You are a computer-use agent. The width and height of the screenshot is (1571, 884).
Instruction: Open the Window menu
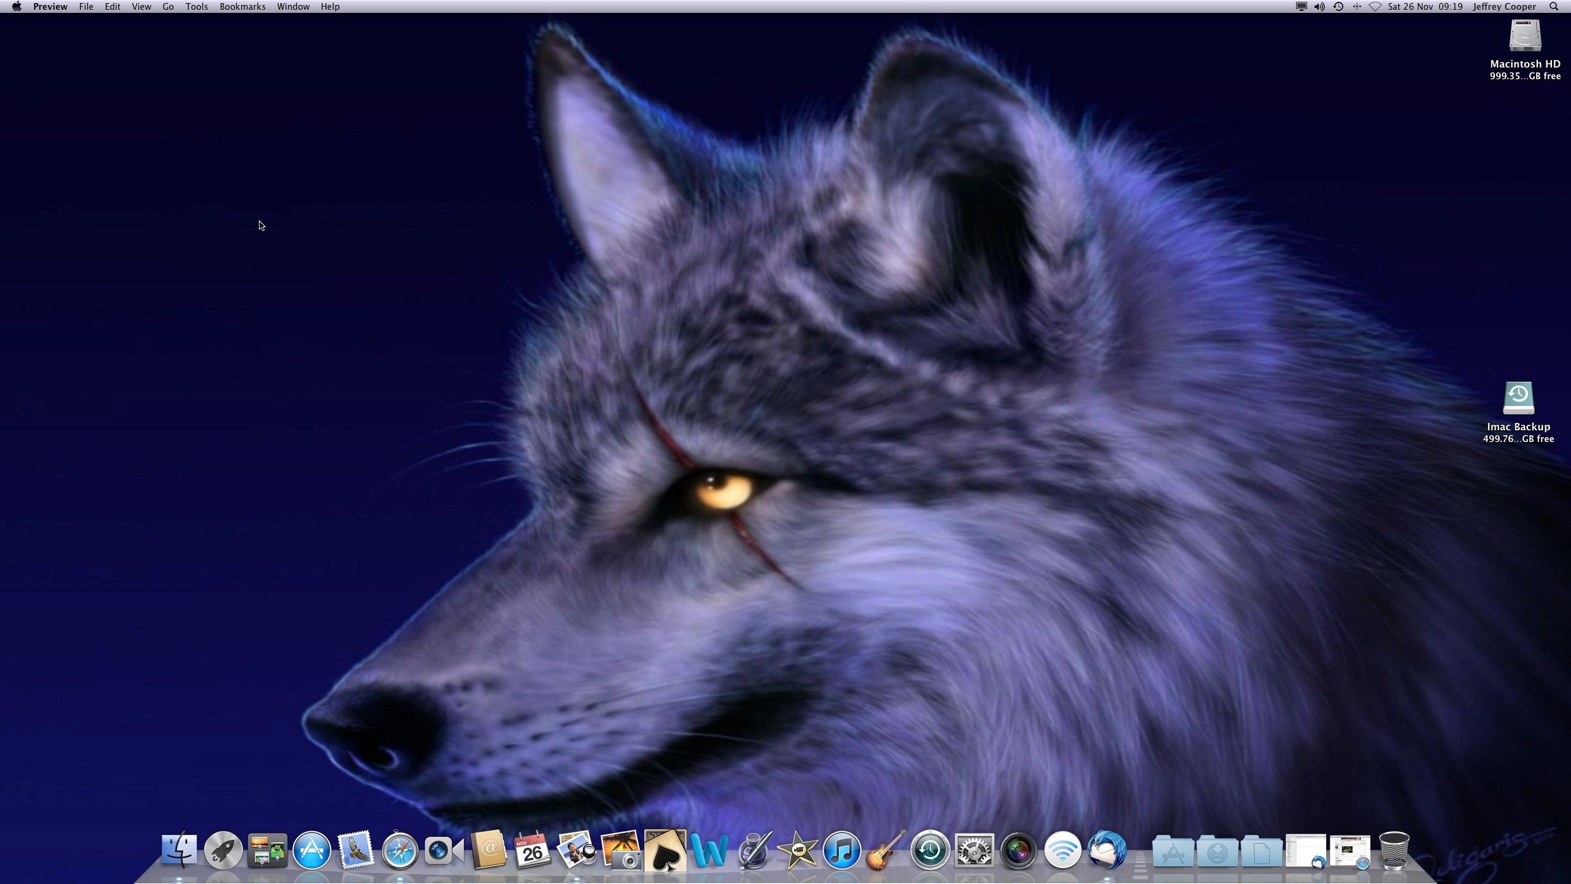[293, 7]
